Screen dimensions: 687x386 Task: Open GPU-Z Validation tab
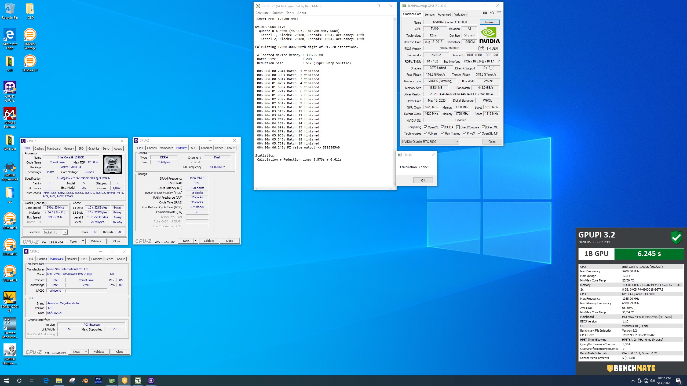460,14
